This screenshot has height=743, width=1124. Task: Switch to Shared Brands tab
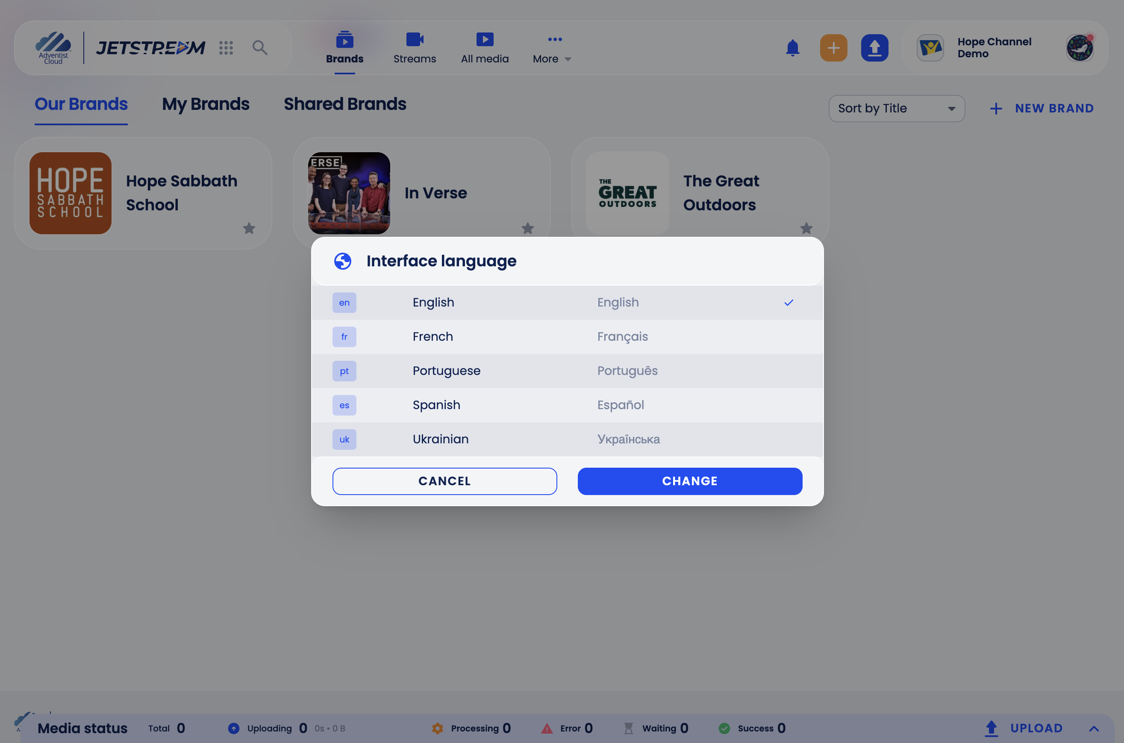(345, 104)
